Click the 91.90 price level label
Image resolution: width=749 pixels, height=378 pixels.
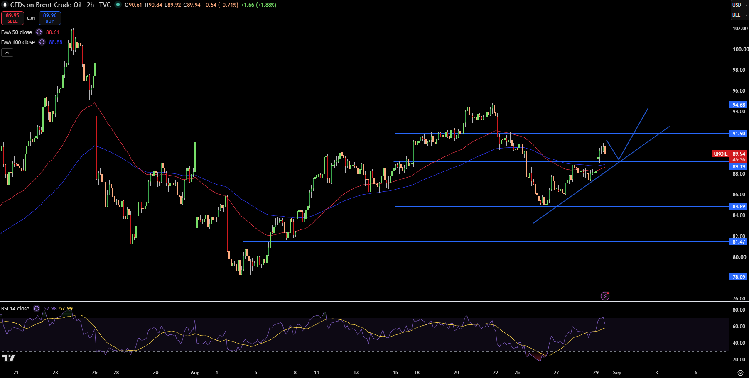(x=739, y=134)
